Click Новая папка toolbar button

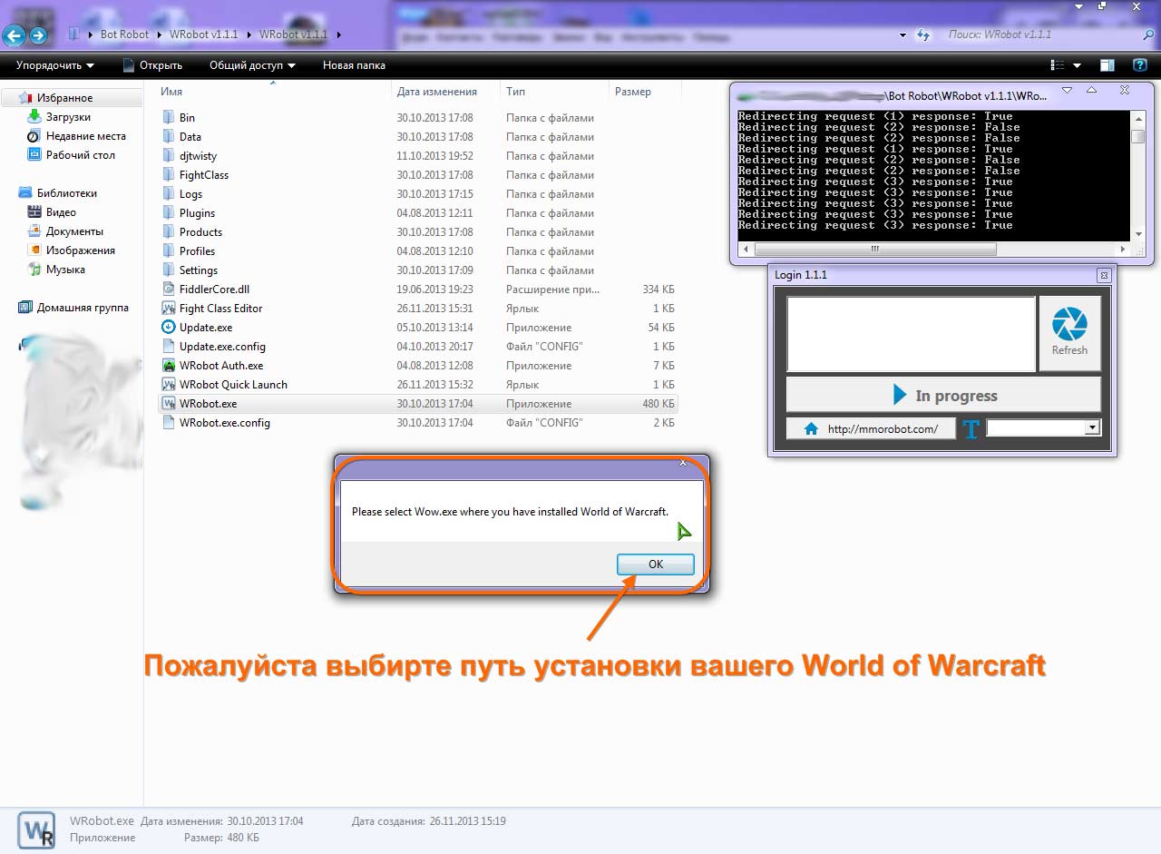tap(354, 65)
